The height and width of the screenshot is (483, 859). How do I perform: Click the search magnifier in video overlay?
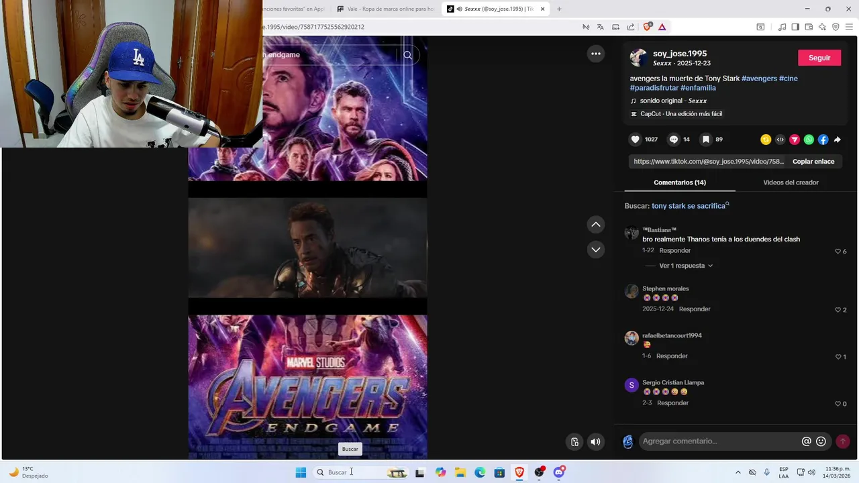407,55
